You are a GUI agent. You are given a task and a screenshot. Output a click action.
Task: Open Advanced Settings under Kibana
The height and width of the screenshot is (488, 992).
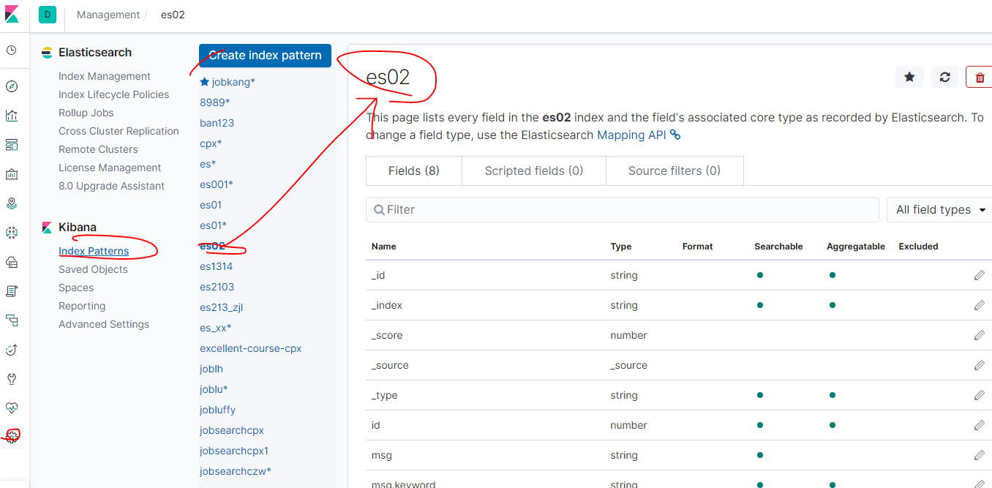tap(104, 324)
